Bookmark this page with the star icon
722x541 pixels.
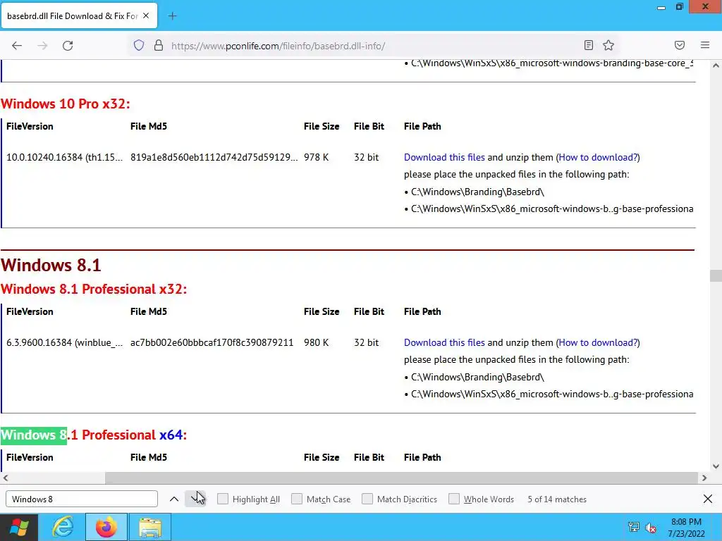608,45
